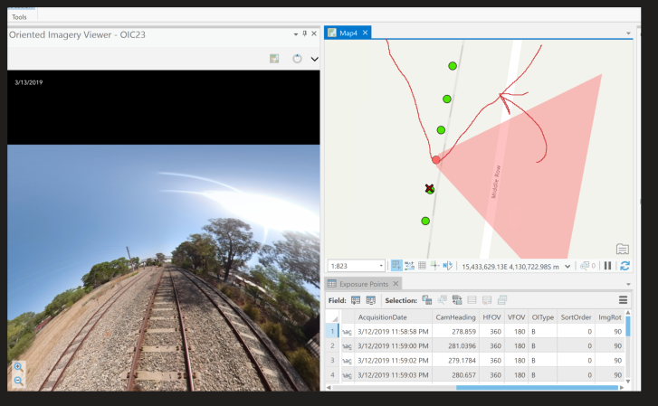Open the Oriented Imagery Viewer pane options dropdown
Viewport: 658px width, 406px height.
click(296, 34)
